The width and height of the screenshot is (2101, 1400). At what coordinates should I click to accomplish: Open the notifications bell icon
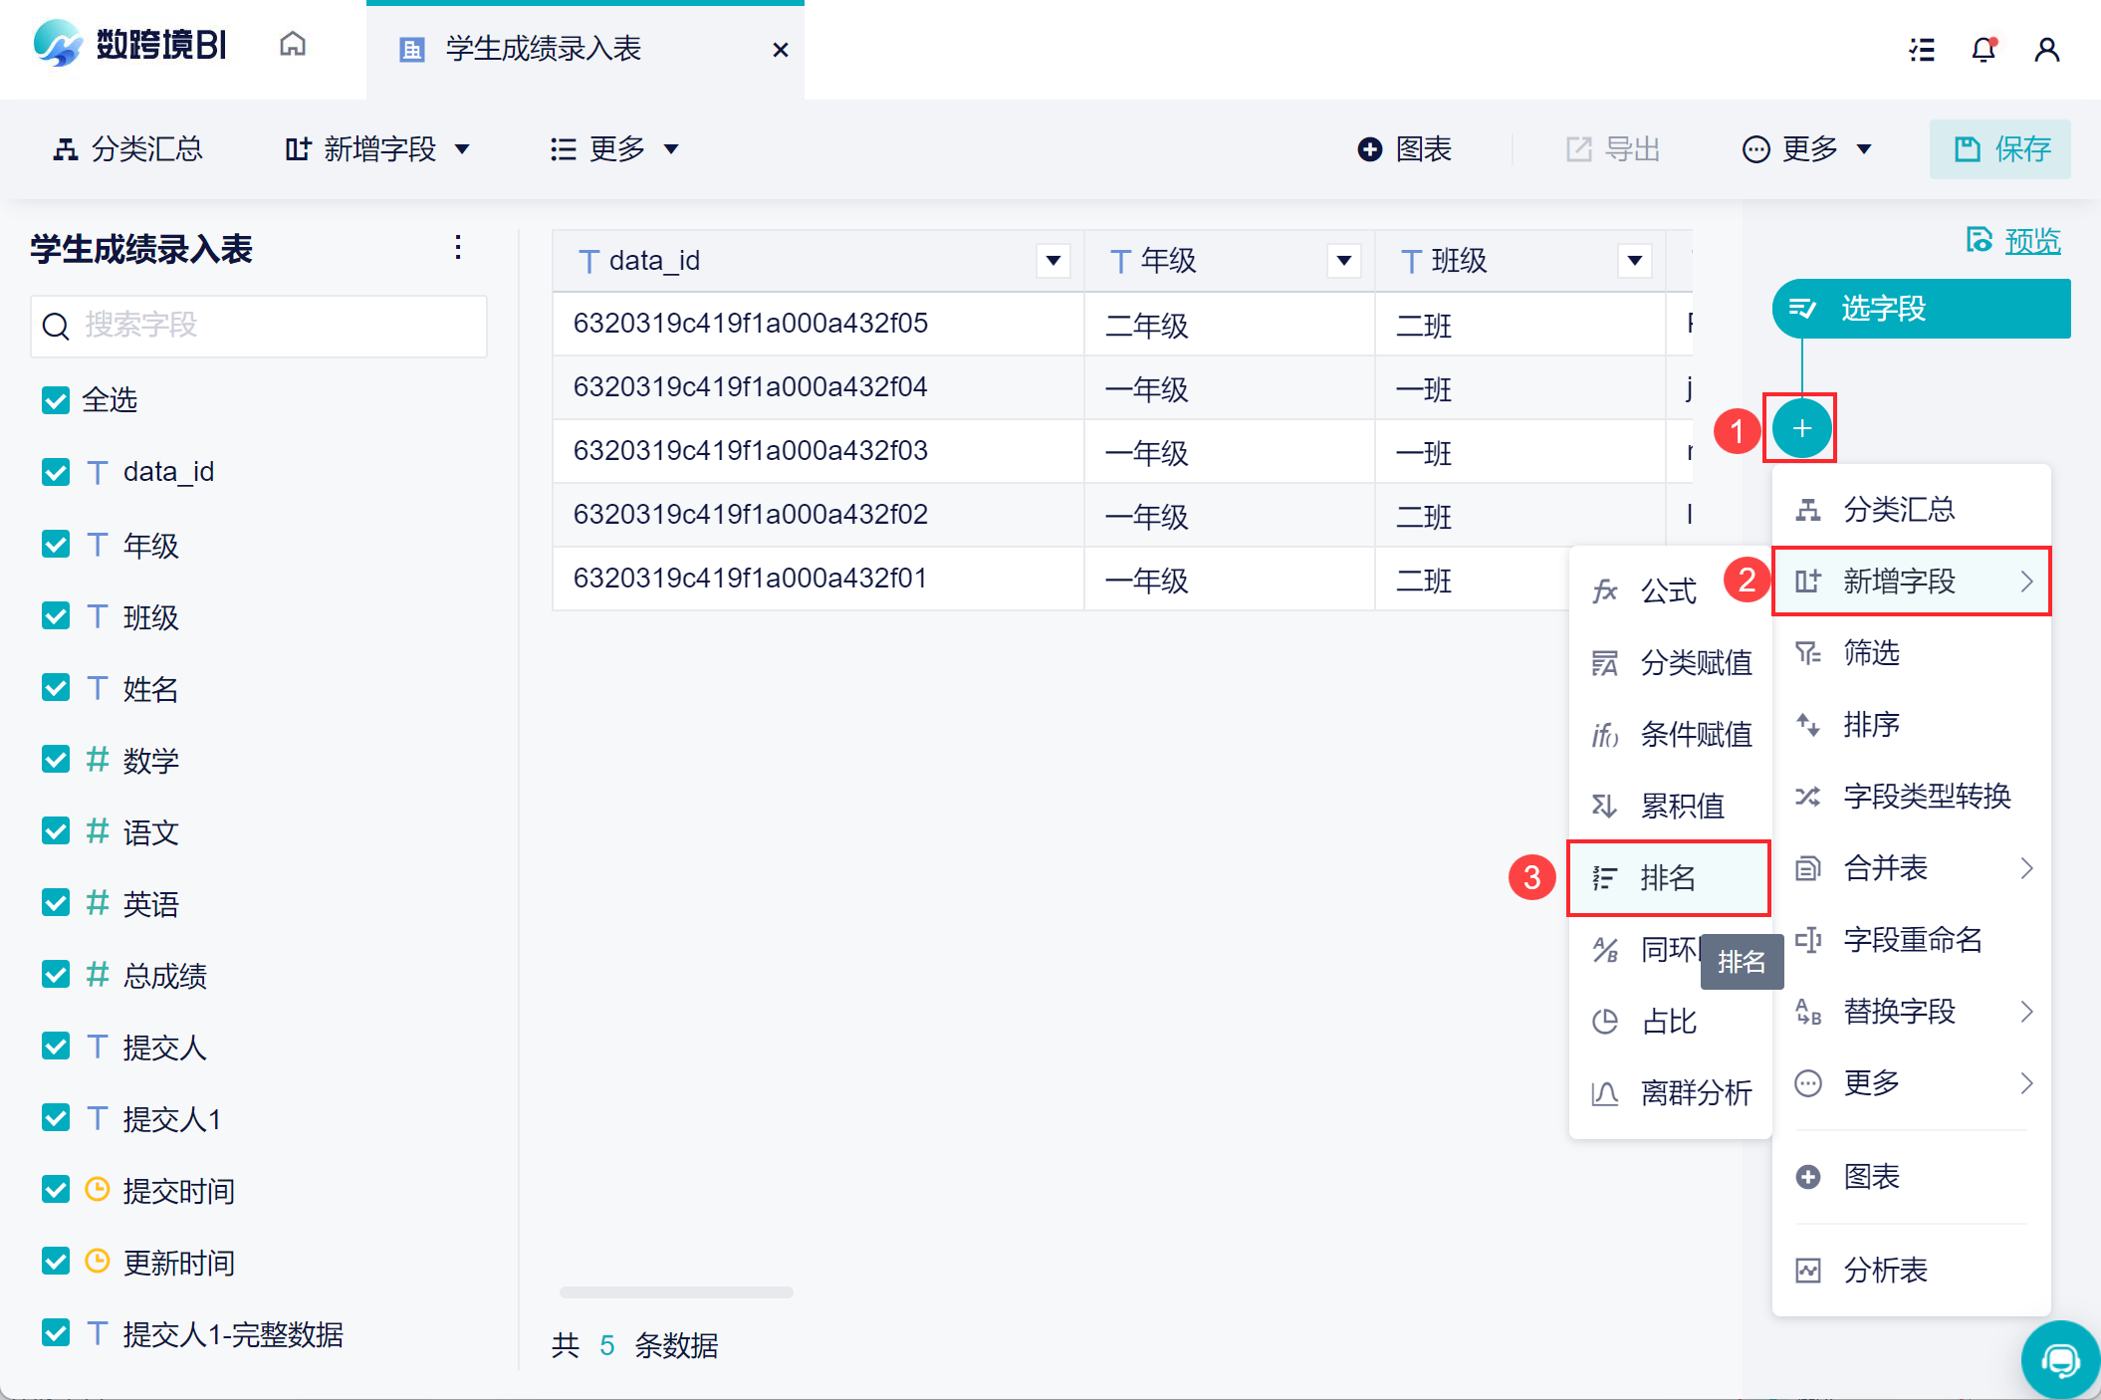pos(1984,49)
